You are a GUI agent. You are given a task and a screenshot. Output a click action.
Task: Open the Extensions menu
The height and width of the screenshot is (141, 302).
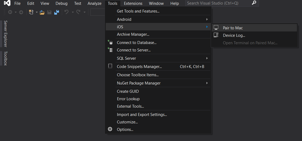click(133, 3)
